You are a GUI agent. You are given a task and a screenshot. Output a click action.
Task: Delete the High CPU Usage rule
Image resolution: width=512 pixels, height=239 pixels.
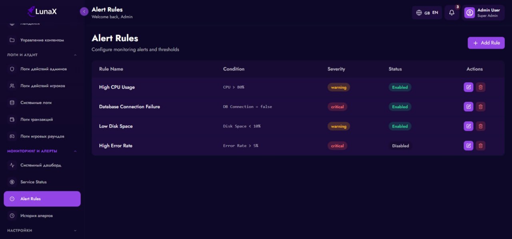pos(481,87)
